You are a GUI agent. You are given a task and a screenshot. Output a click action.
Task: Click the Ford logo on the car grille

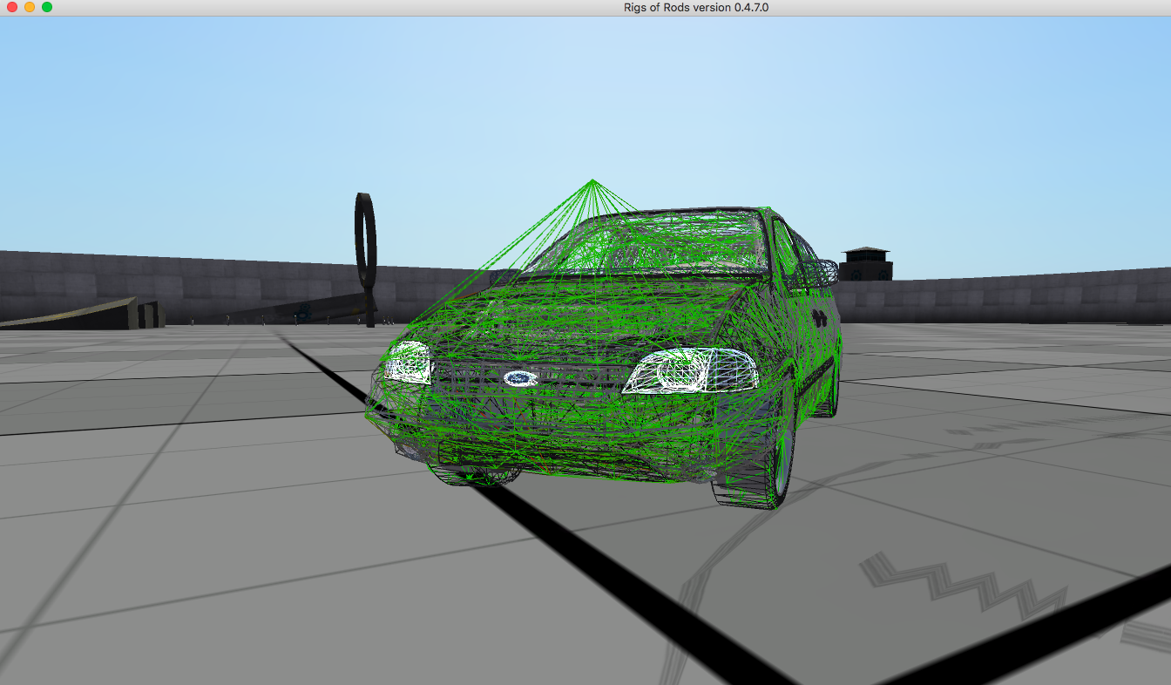click(520, 378)
